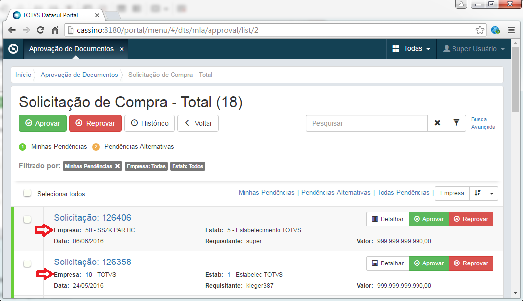Click the browser forward arrow

click(26, 30)
